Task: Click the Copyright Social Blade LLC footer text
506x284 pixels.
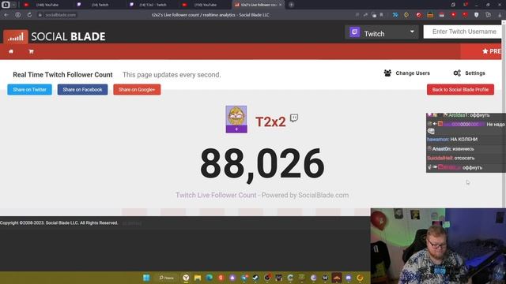Action: coord(59,222)
